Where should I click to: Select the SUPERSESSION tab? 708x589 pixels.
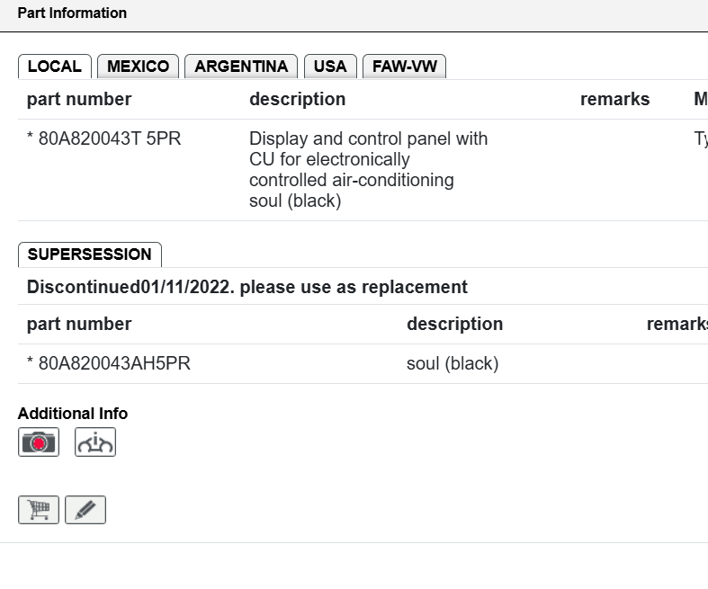pos(89,254)
